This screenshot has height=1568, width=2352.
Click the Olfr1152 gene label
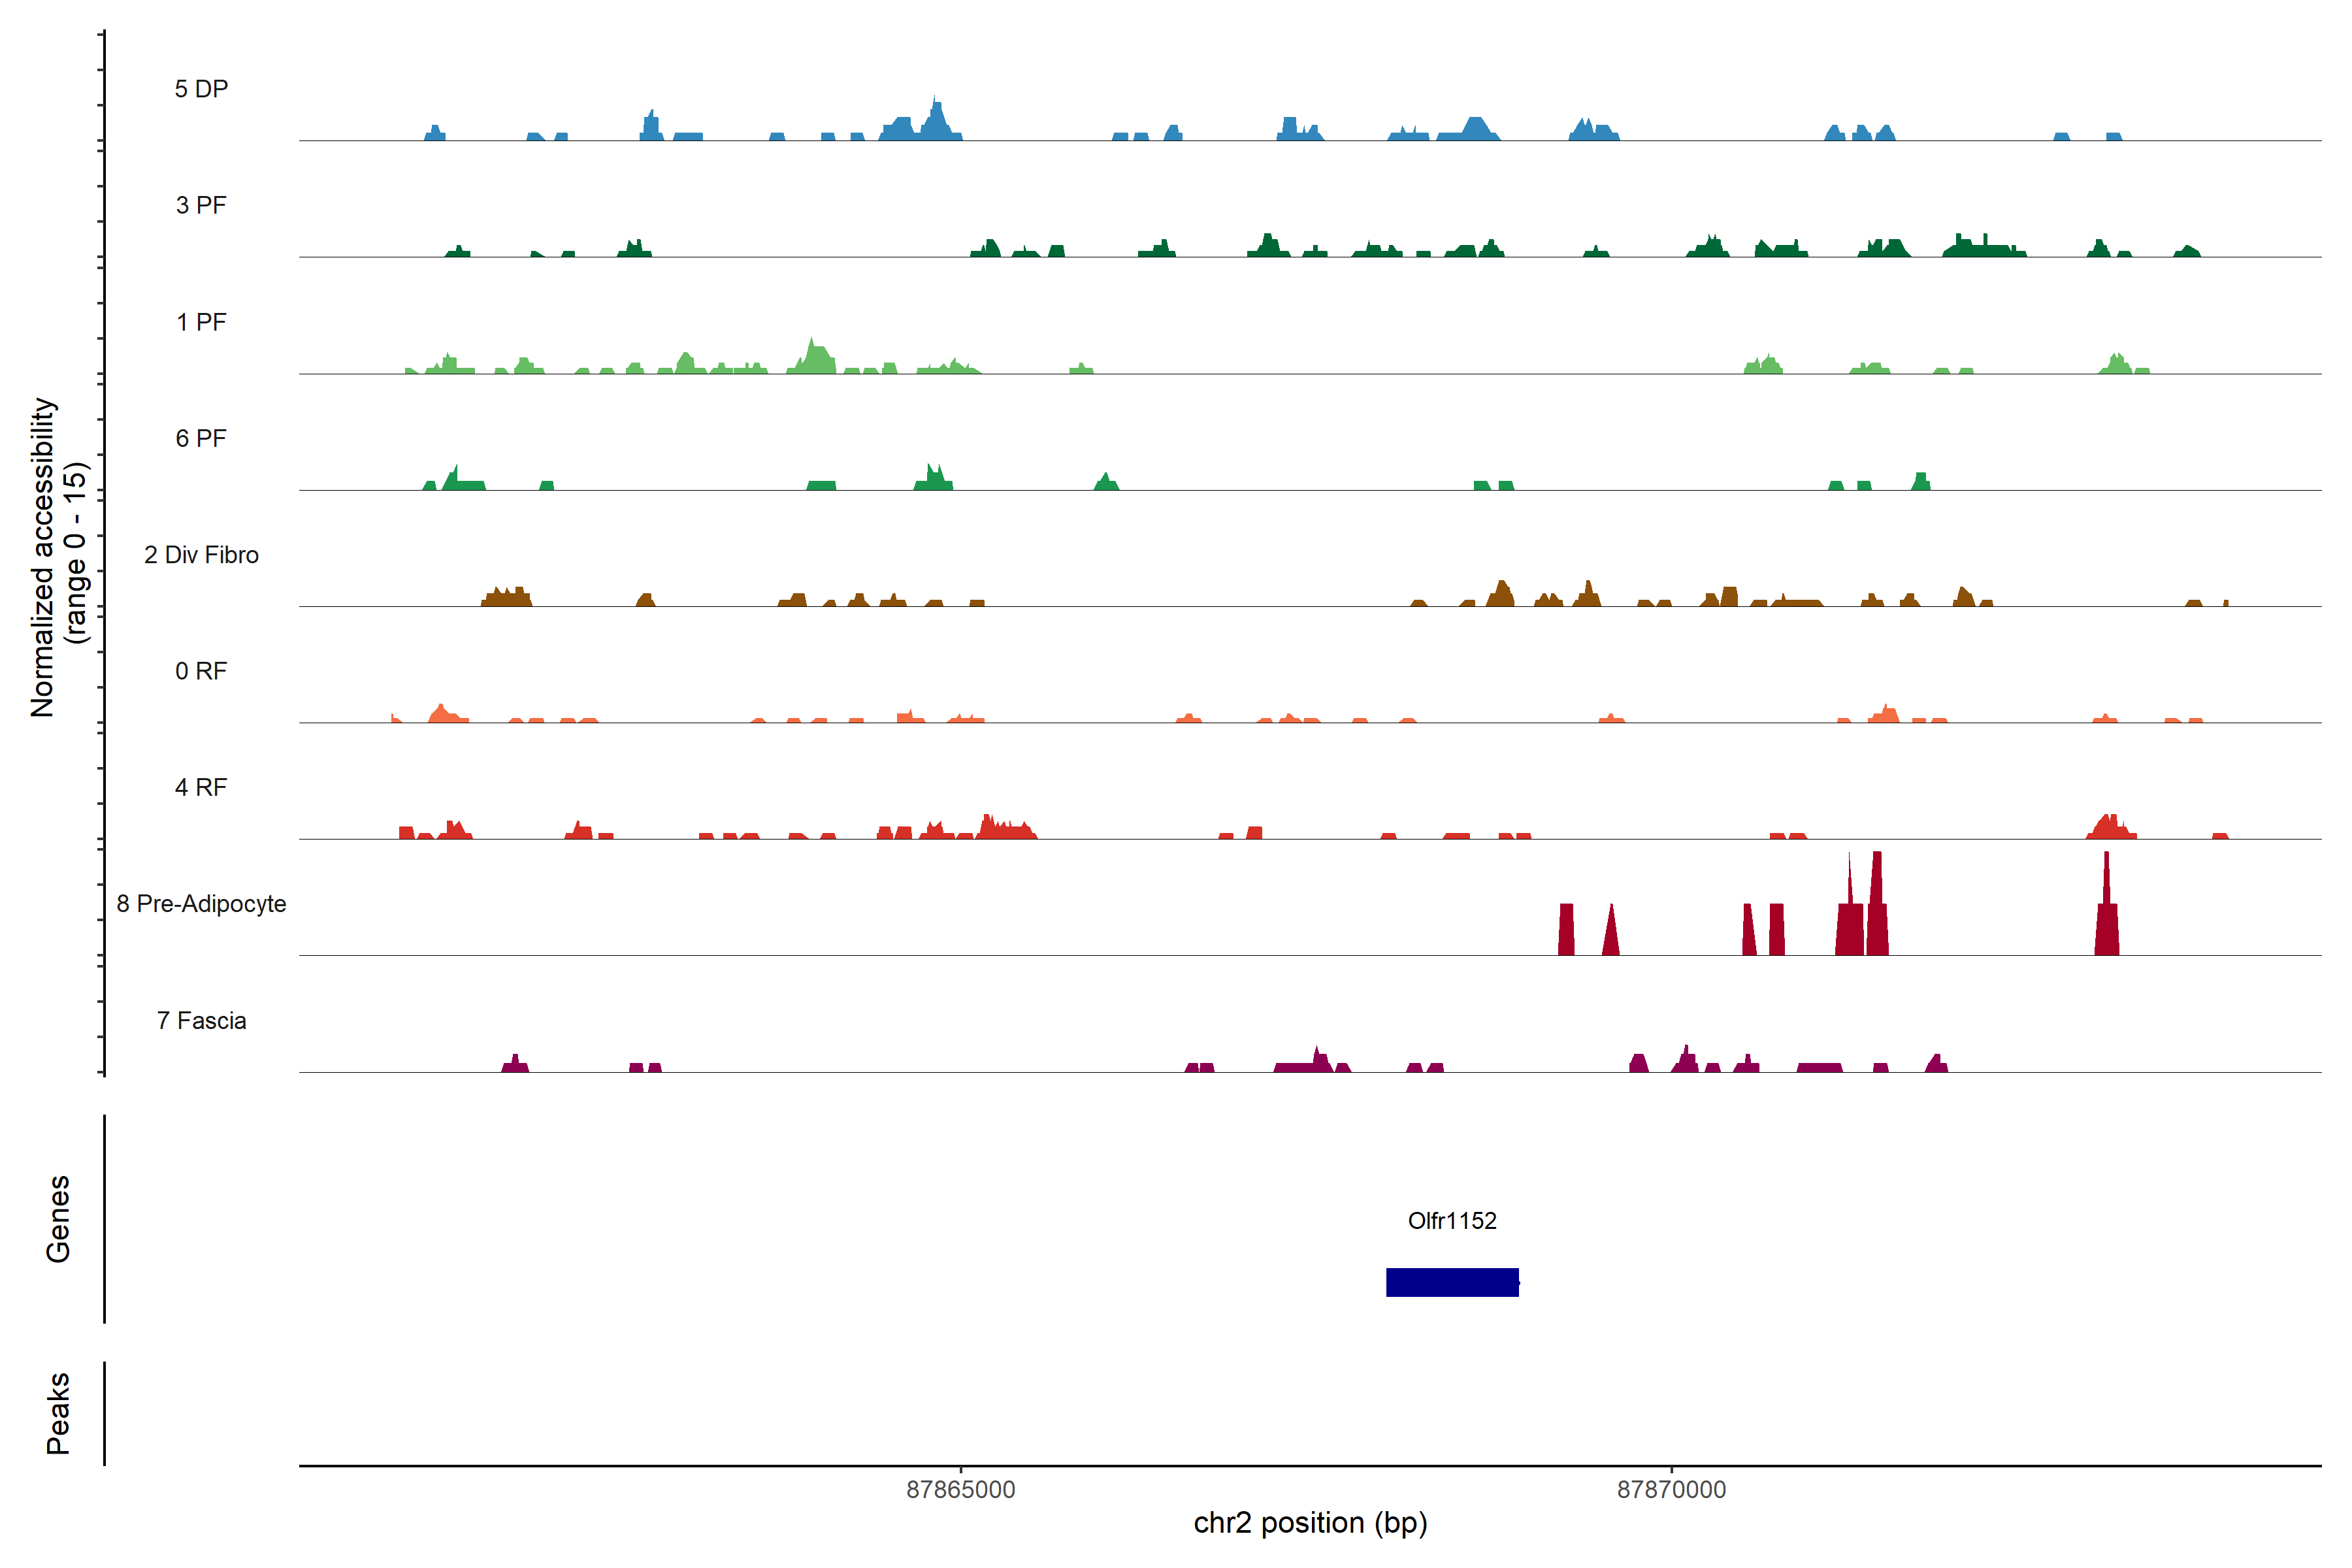(x=1452, y=1221)
